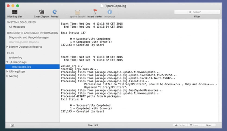This screenshot has width=227, height=131.
Task: Expand the /Library/Logs disclosure triangle
Action: point(7,71)
